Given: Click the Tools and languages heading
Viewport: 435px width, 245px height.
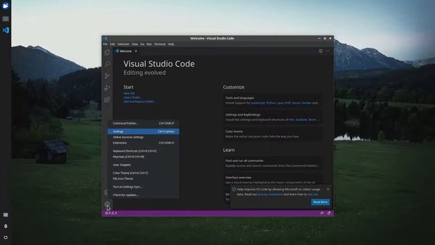Looking at the screenshot, I should 240,98.
